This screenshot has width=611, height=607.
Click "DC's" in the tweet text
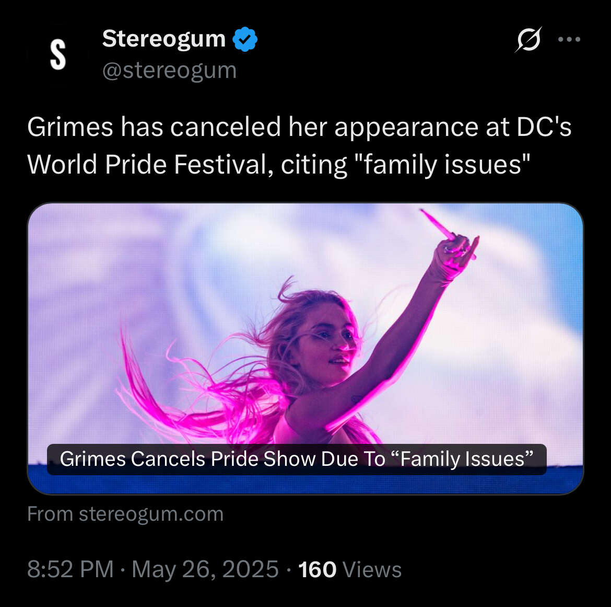click(544, 127)
